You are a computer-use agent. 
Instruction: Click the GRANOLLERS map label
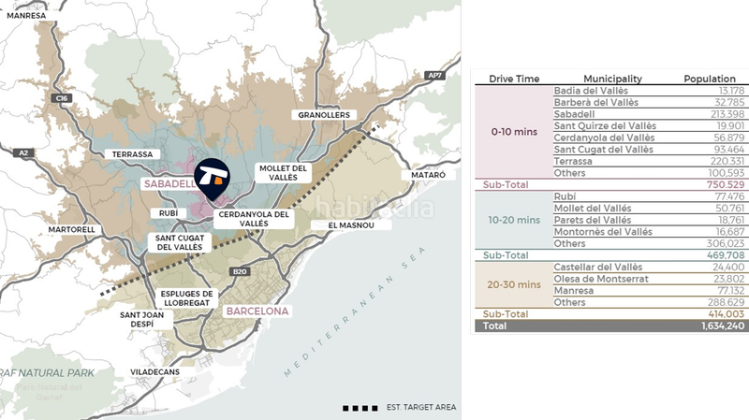click(x=323, y=115)
